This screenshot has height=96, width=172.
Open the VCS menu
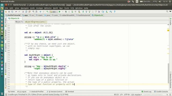click(72, 8)
